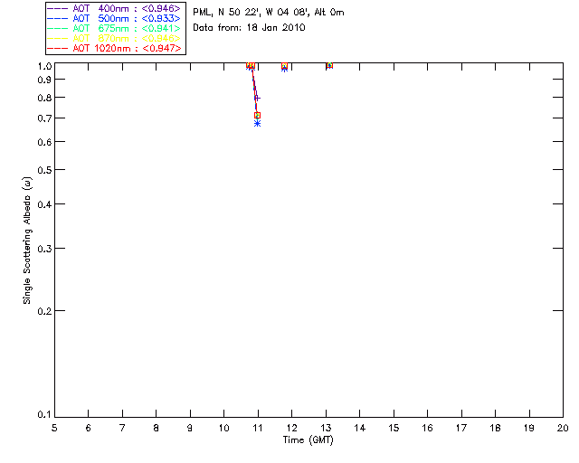Click the PML station location text

269,12
